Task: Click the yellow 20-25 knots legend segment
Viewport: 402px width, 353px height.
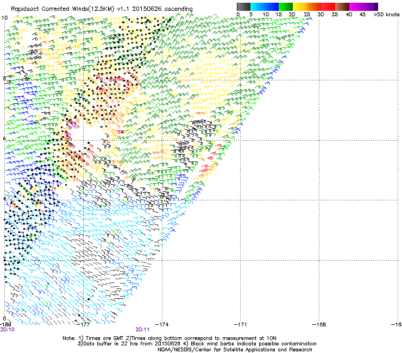Action: click(300, 7)
